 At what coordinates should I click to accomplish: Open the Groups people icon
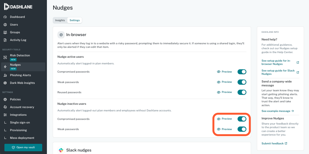pyautogui.click(x=5, y=32)
